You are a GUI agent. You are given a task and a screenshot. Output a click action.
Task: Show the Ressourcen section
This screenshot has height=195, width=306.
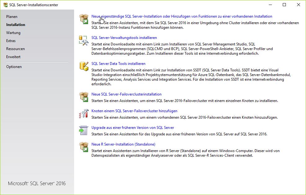[16, 49]
